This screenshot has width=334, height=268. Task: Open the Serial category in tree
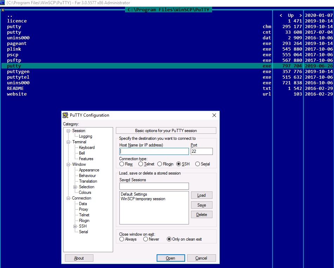pyautogui.click(x=83, y=232)
